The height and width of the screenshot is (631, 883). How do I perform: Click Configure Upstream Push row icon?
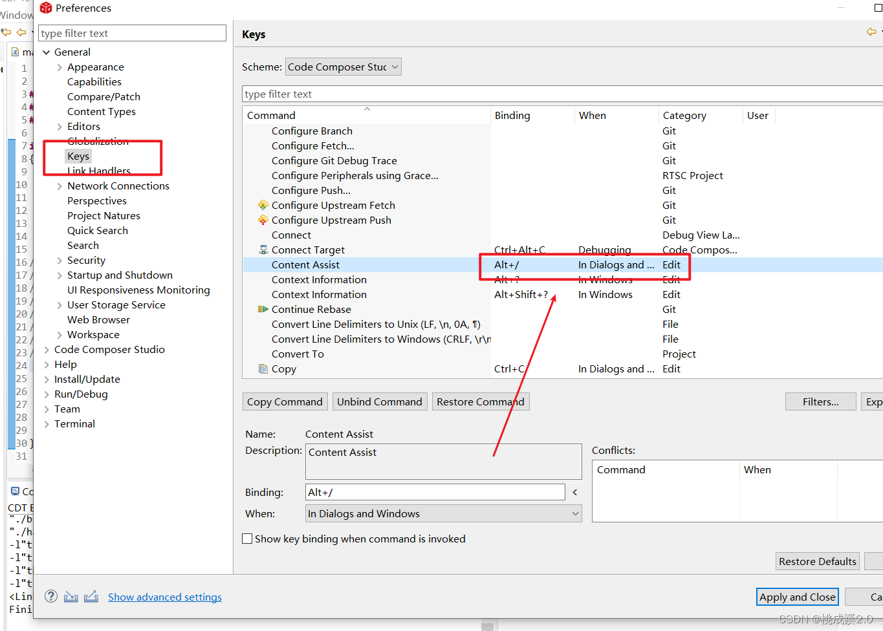tap(263, 220)
